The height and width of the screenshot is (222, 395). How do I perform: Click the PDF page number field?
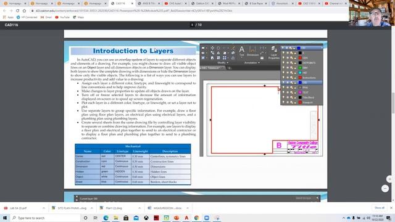pyautogui.click(x=192, y=25)
